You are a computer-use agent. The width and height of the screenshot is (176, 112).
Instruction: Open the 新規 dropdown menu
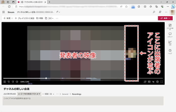(x=8, y=18)
